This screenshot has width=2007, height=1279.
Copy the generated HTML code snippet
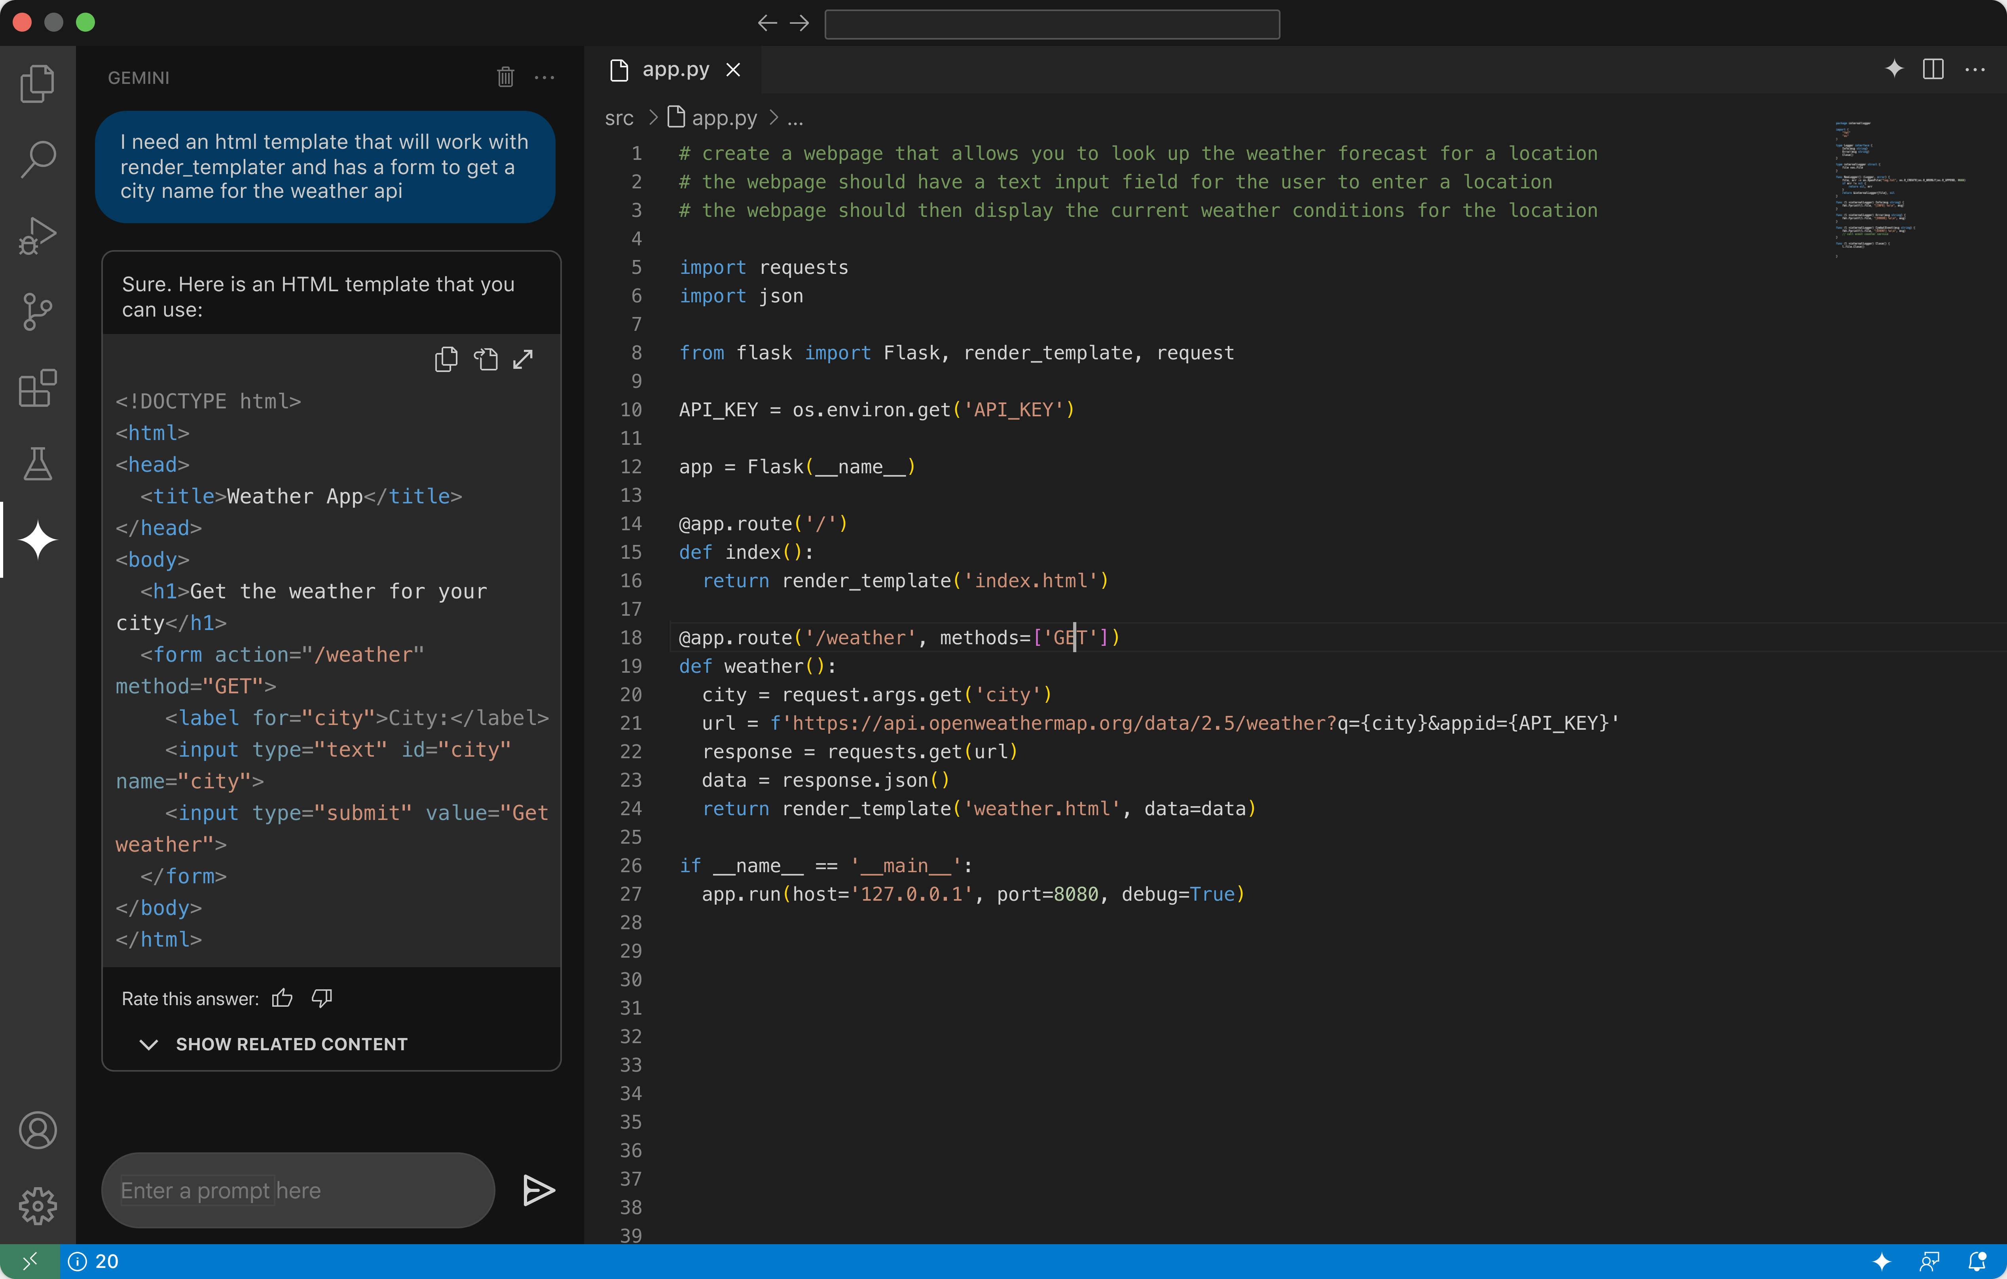click(446, 359)
